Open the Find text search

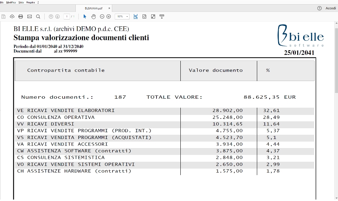38,17
